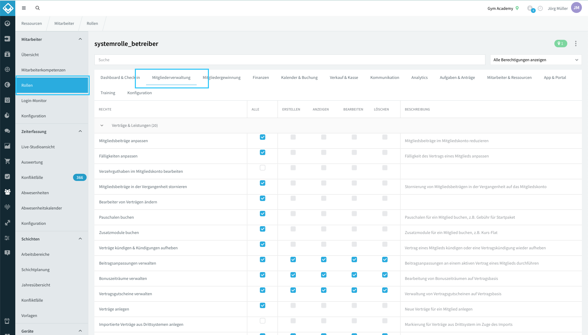Switch to the Analytics tab
588x335 pixels.
(x=419, y=78)
